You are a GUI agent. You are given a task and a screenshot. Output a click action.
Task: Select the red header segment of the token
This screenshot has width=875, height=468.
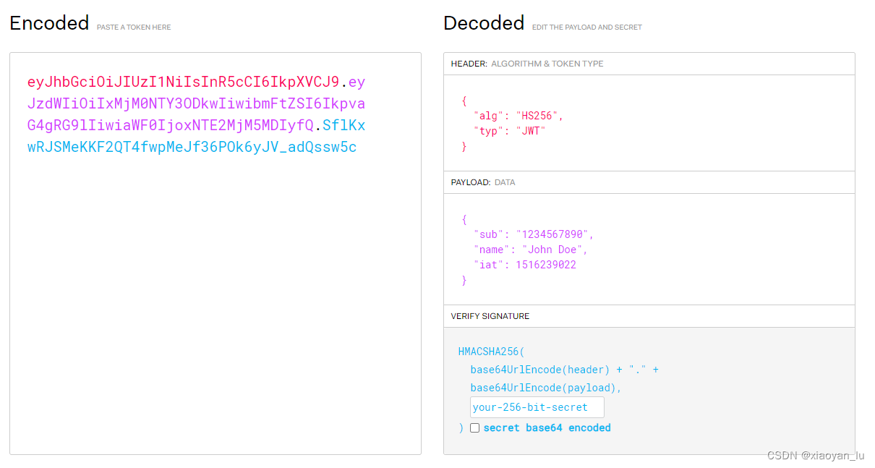click(x=181, y=82)
